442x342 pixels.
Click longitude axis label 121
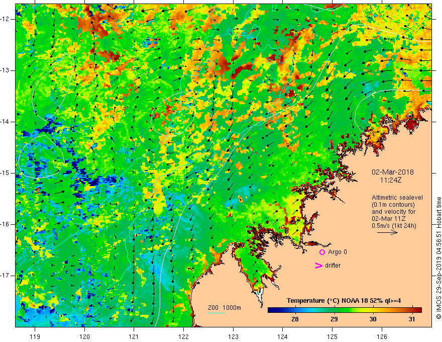134,337
